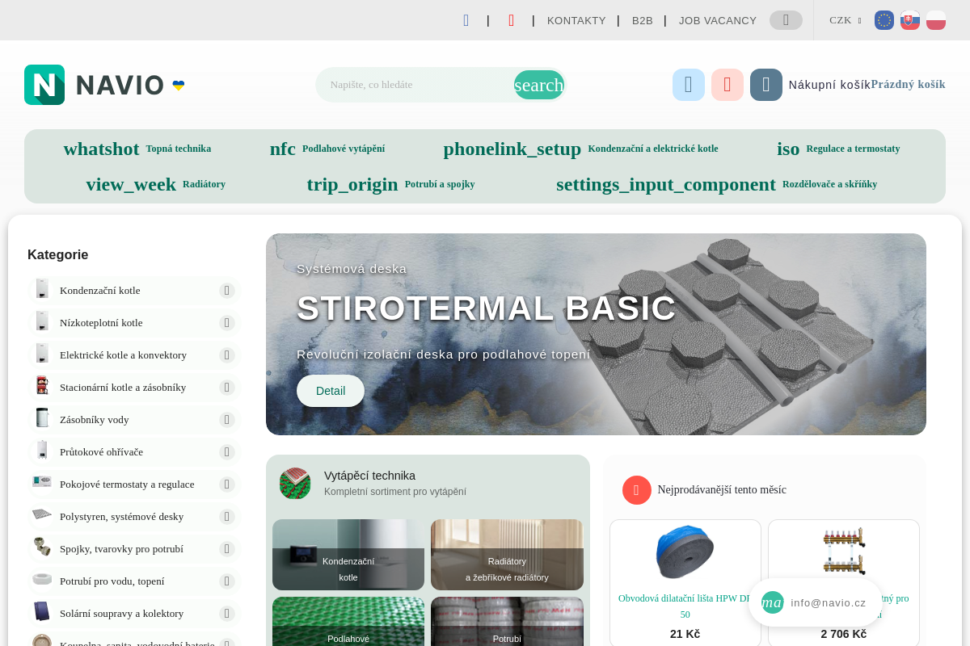Open the KONTAKTY menu item
This screenshot has height=646, width=970.
[x=576, y=20]
